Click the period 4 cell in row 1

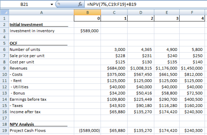(192, 18)
